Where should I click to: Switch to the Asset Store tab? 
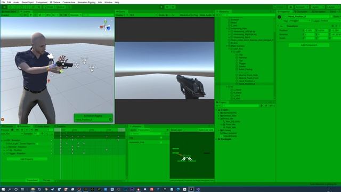pyautogui.click(x=9, y=12)
